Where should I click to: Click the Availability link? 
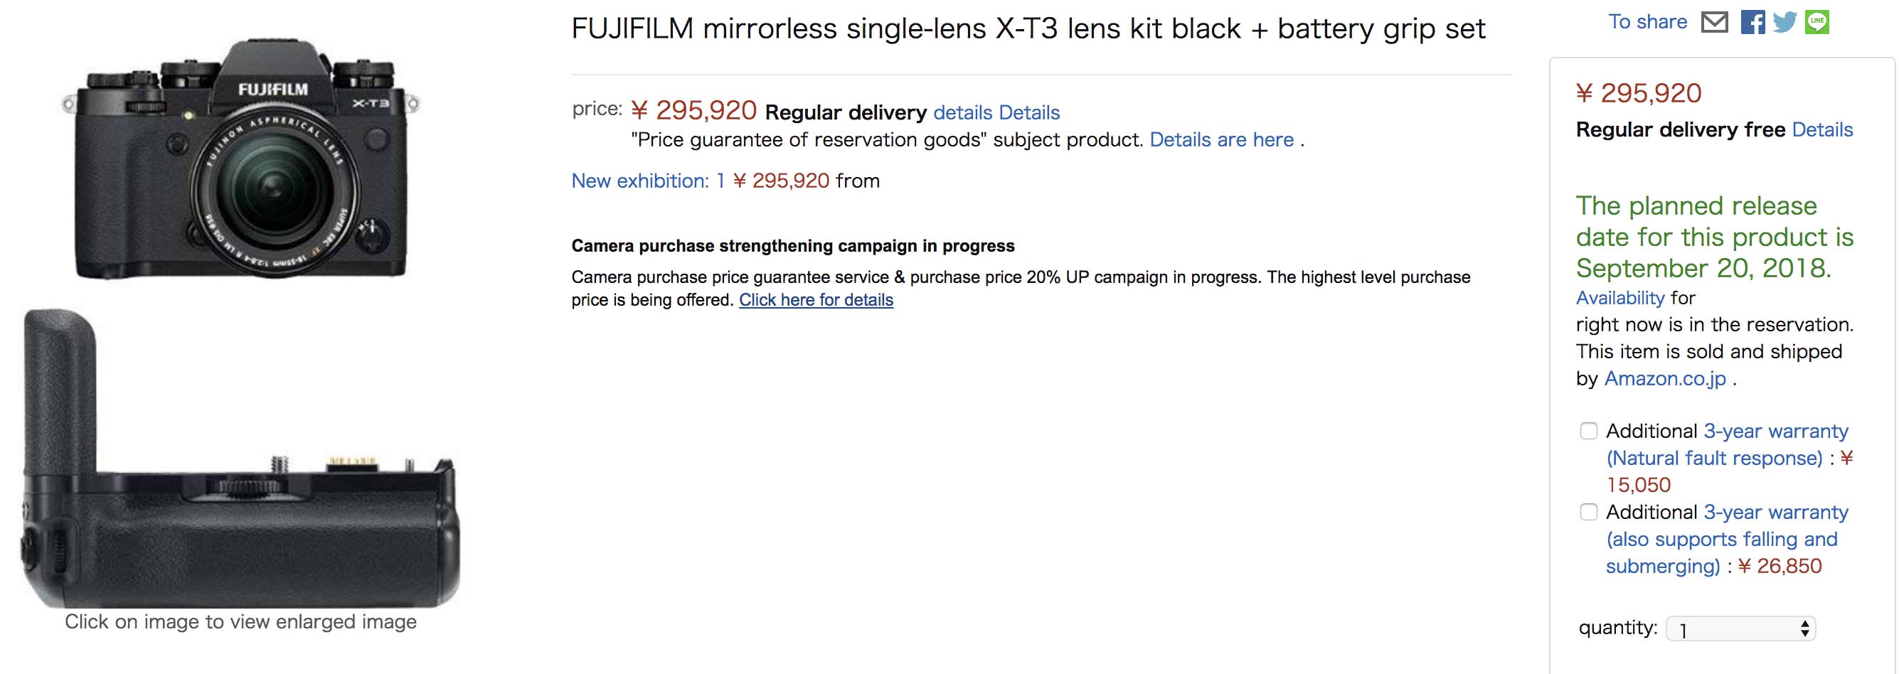click(1619, 299)
